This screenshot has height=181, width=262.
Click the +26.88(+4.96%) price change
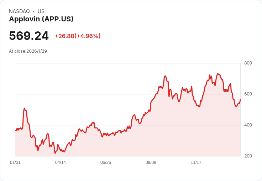(x=78, y=36)
